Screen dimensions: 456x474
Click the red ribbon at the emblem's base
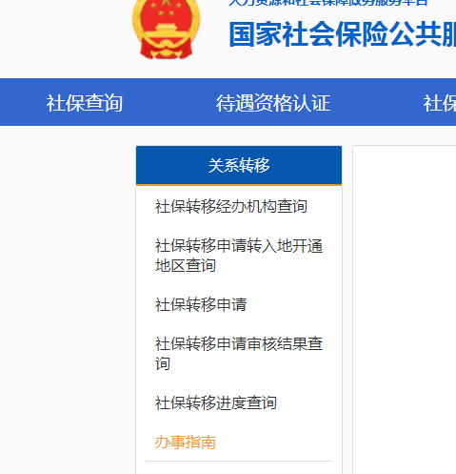coord(167,51)
